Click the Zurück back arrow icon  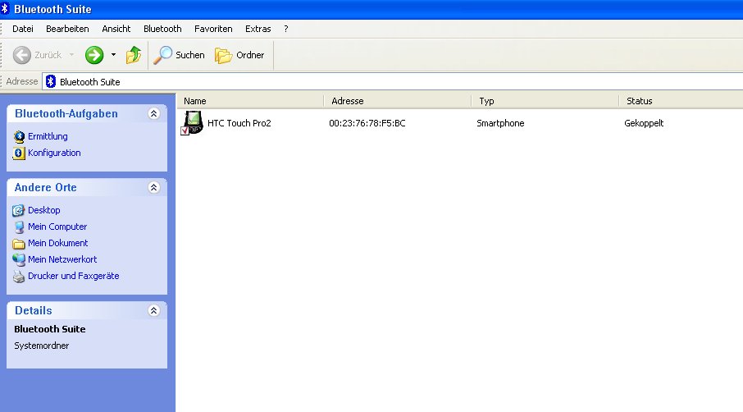tap(22, 55)
